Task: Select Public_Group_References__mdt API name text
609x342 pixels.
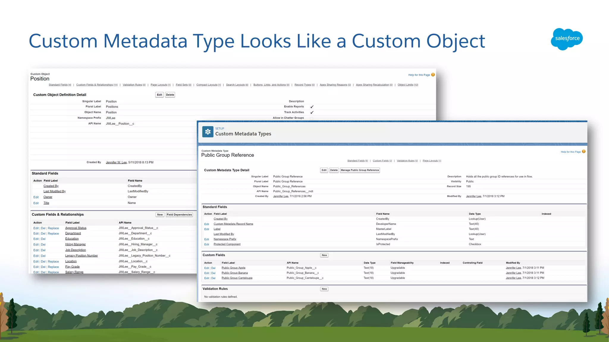Action: pyautogui.click(x=293, y=191)
